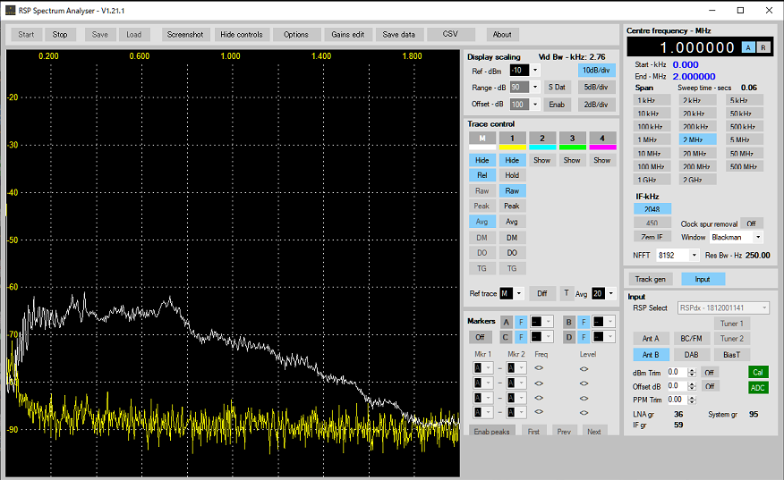Select marker A button
This screenshot has width=784, height=480.
(506, 322)
